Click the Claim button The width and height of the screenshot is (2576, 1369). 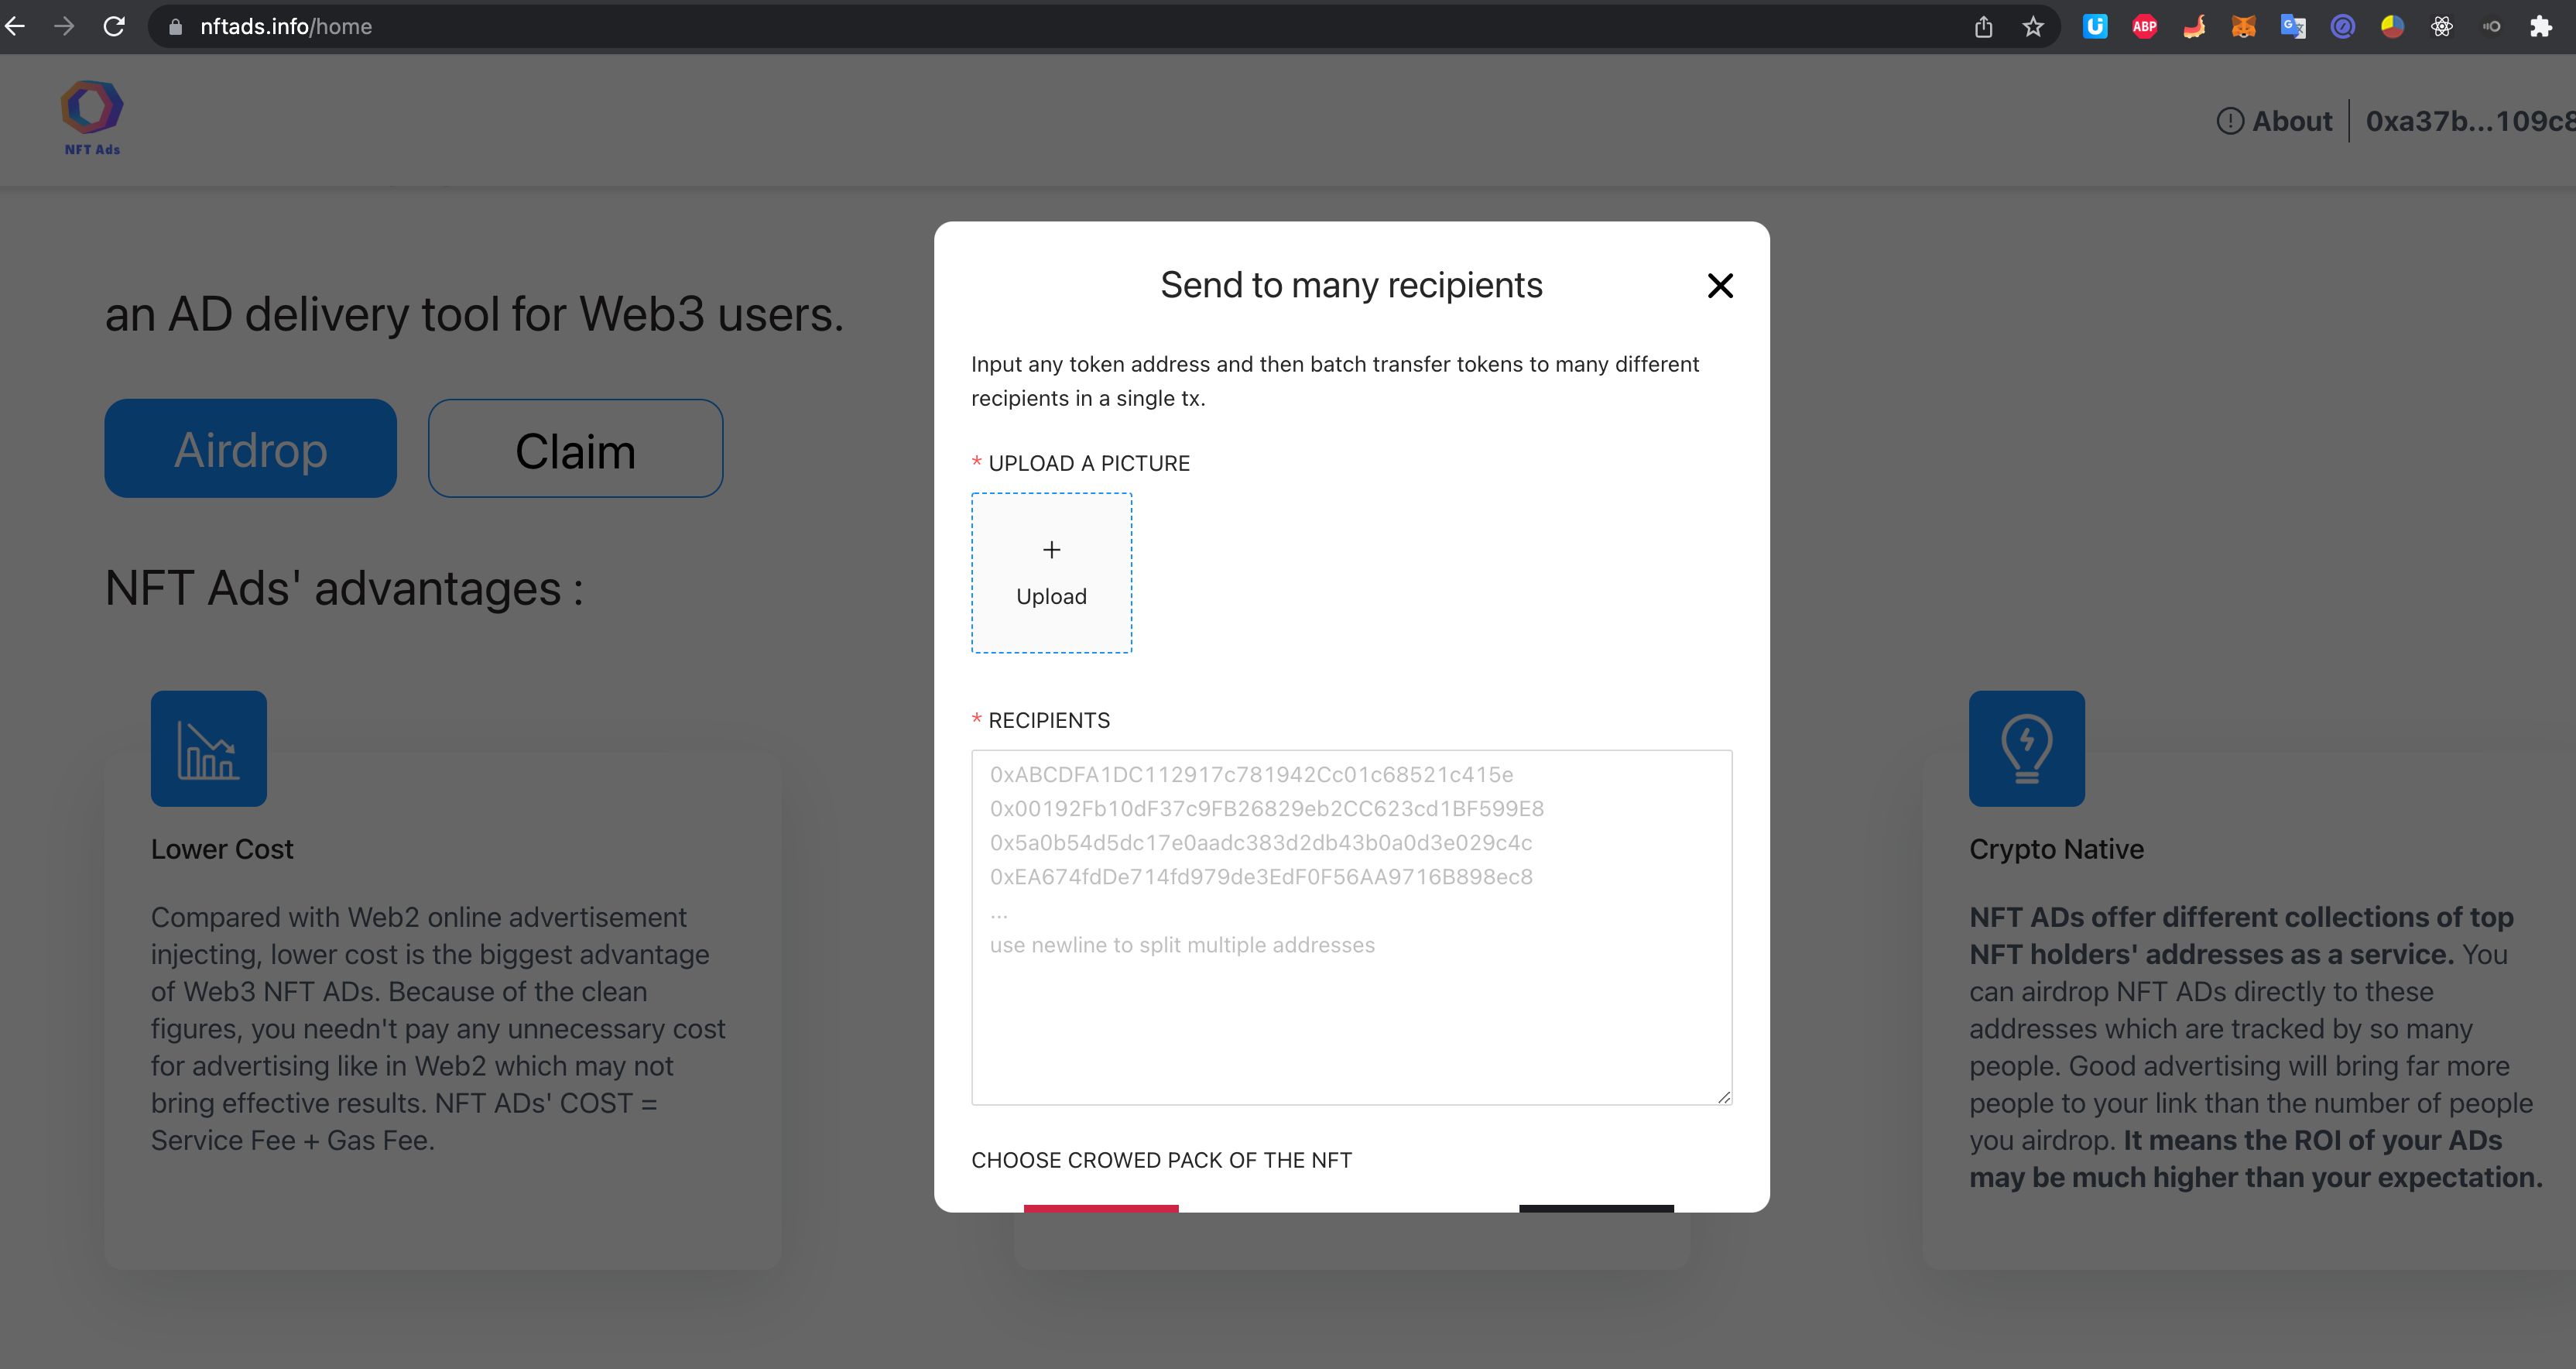click(x=576, y=448)
